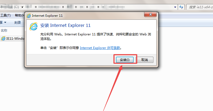The width and height of the screenshot is (213, 111).
Task: Sort by the 名称 column header
Action: [4, 31]
